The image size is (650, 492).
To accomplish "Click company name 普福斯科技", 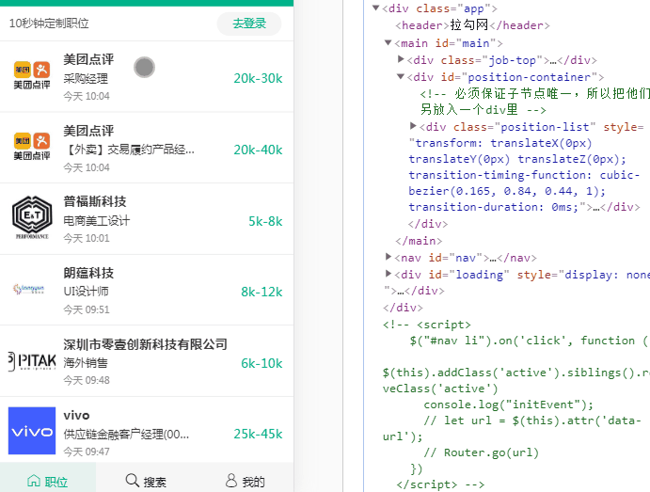I will [x=95, y=201].
